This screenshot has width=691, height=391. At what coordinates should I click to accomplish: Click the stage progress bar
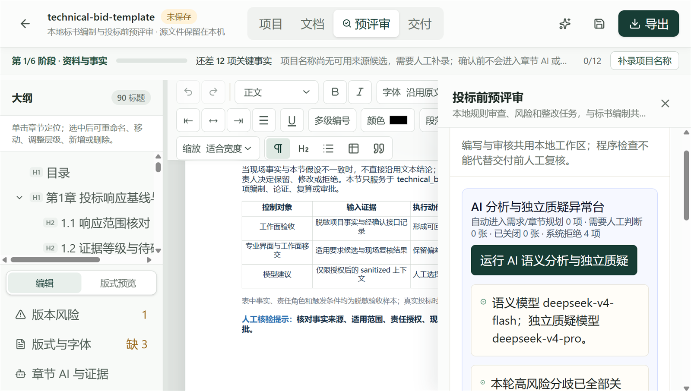[x=152, y=61]
